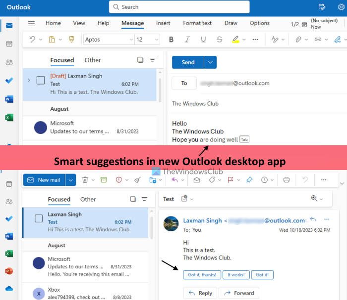Image resolution: width=347 pixels, height=300 pixels.
Task: Click the Print icon in the toolbar
Action: [x=287, y=180]
